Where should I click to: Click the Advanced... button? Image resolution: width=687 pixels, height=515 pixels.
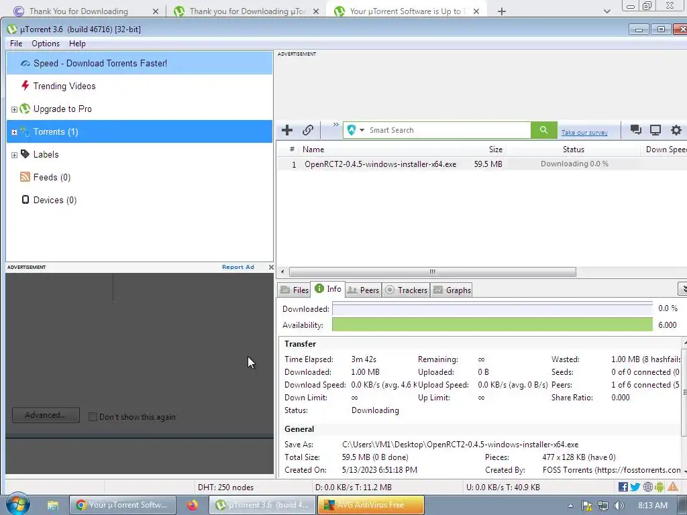pos(46,414)
